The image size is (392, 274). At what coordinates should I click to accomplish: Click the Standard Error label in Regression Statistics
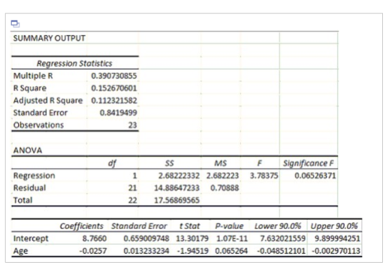pyautogui.click(x=41, y=113)
